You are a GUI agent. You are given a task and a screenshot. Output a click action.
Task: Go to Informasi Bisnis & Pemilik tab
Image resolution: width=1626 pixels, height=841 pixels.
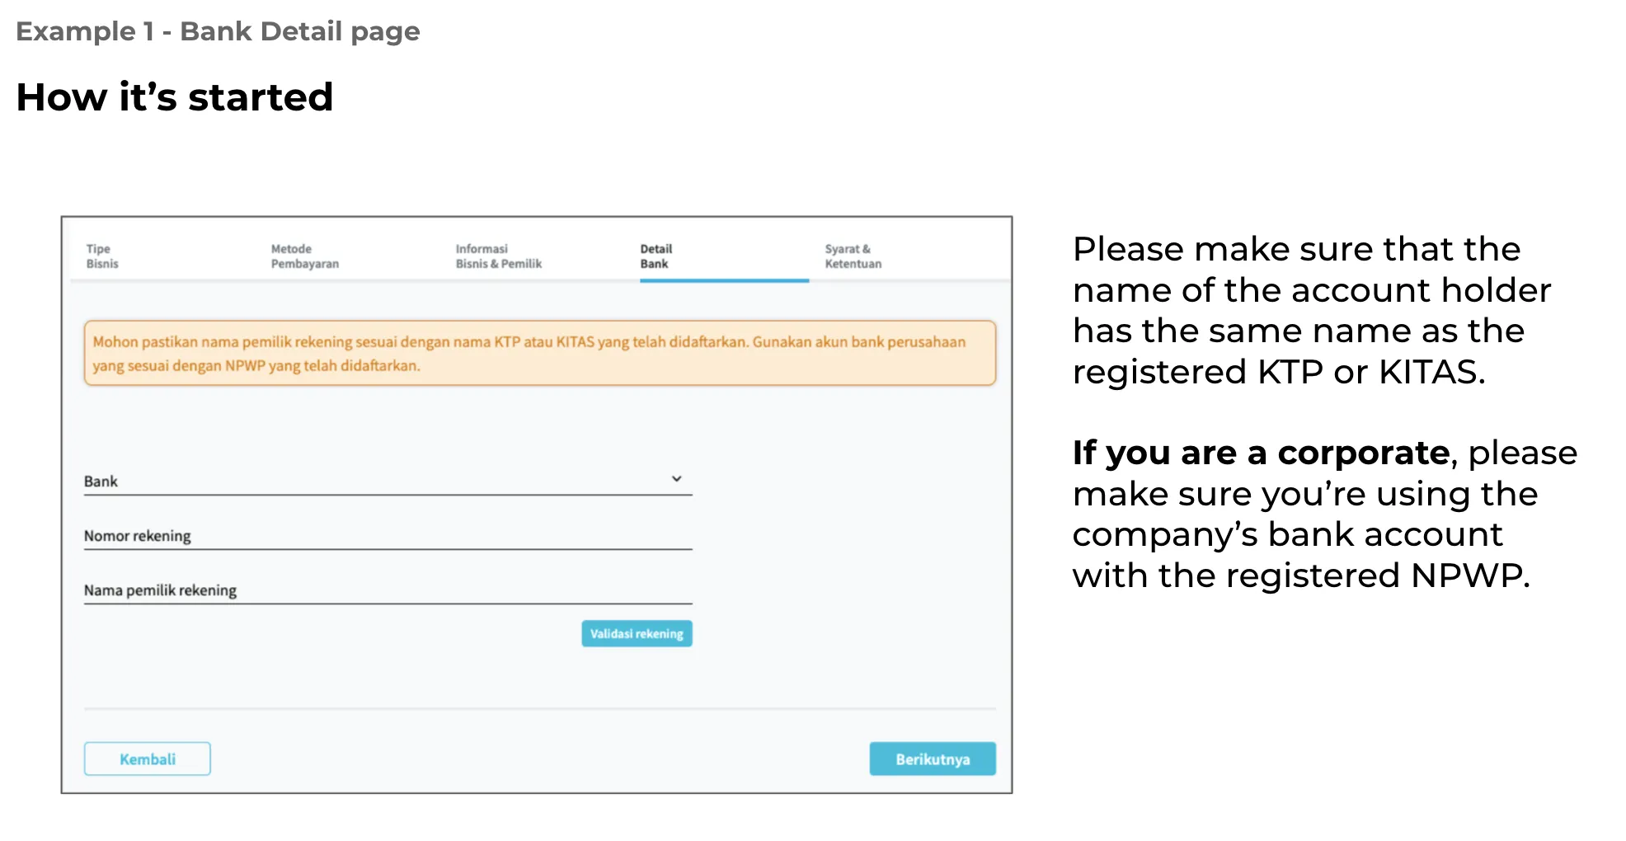[x=498, y=256]
